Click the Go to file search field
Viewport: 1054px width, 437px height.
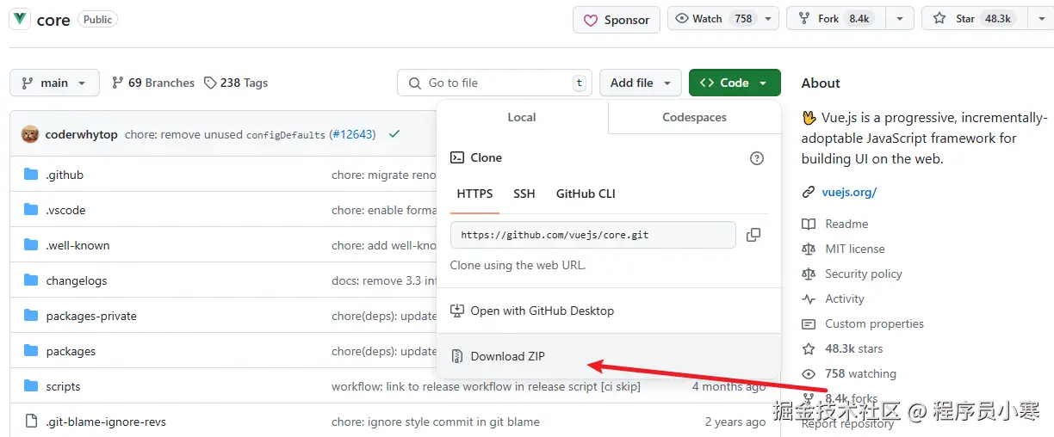[495, 83]
